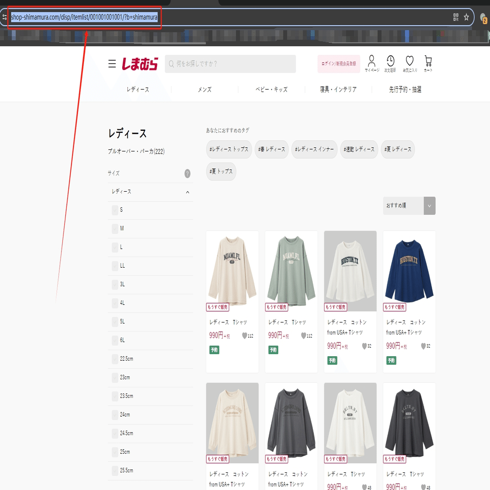This screenshot has height=490, width=490.
Task: Open the メンズ category menu
Action: coord(204,90)
